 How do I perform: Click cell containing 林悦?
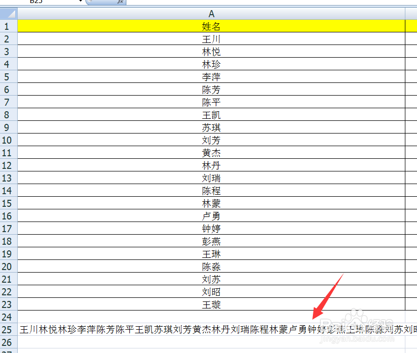pos(211,52)
